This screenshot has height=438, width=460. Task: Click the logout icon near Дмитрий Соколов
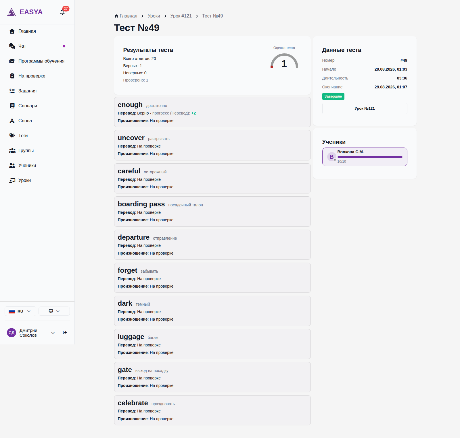(65, 332)
